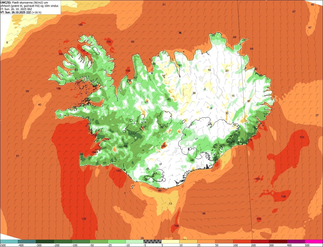The width and height of the screenshot is (323, 247).
Task: Click the map value '46' in the corner
Action: [x=312, y=5]
